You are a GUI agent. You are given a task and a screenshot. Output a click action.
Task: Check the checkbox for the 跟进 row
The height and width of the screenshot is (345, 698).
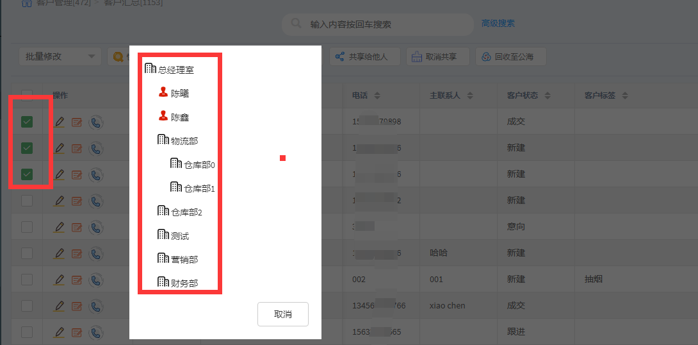click(27, 332)
